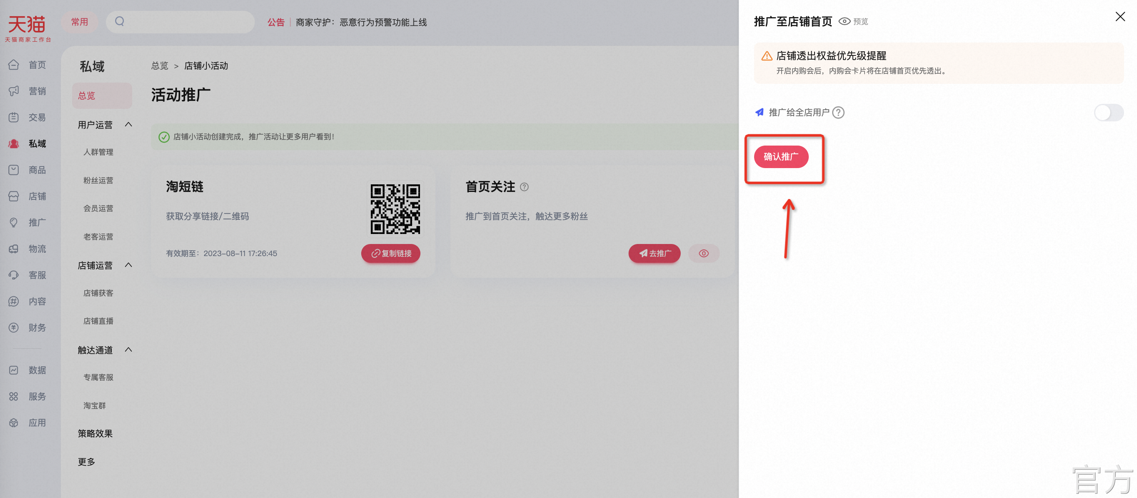Open 营销 megaphone icon
The width and height of the screenshot is (1137, 498).
click(x=14, y=91)
